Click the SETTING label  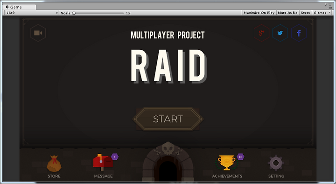pyautogui.click(x=276, y=176)
